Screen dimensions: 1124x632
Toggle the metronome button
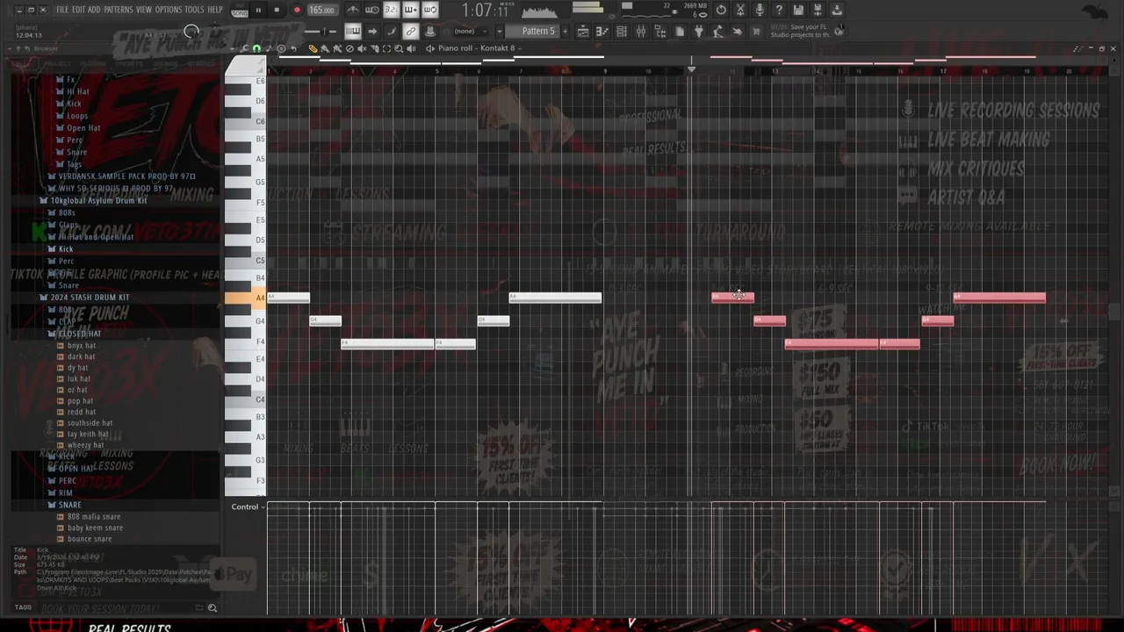click(x=353, y=11)
